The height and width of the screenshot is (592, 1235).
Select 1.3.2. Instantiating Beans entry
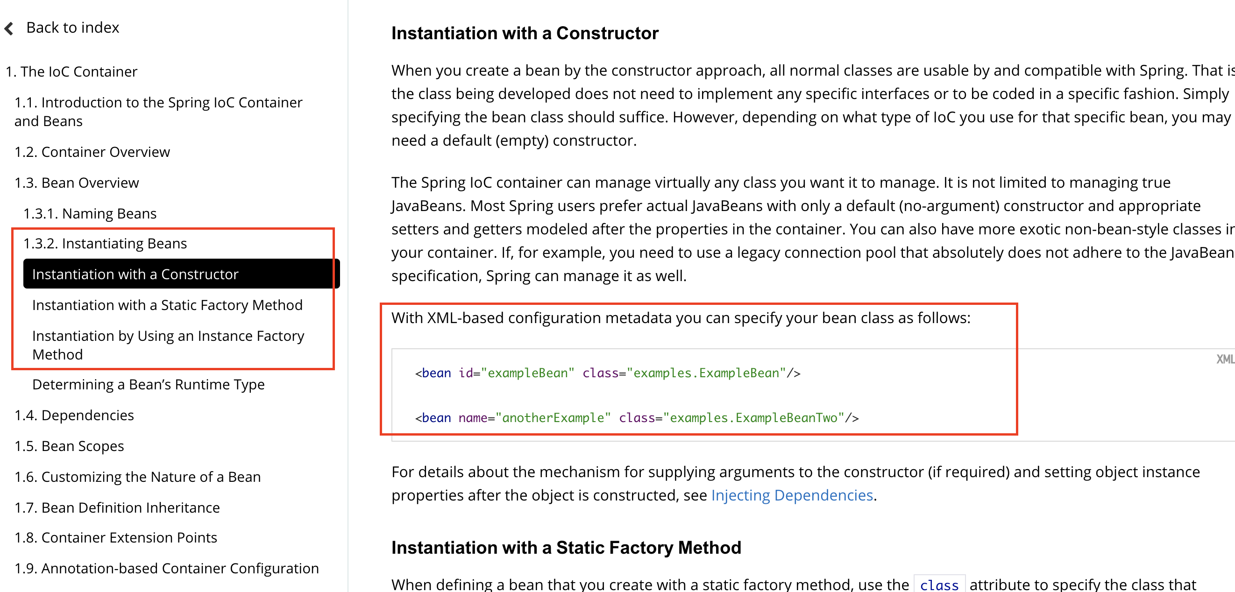(x=105, y=244)
